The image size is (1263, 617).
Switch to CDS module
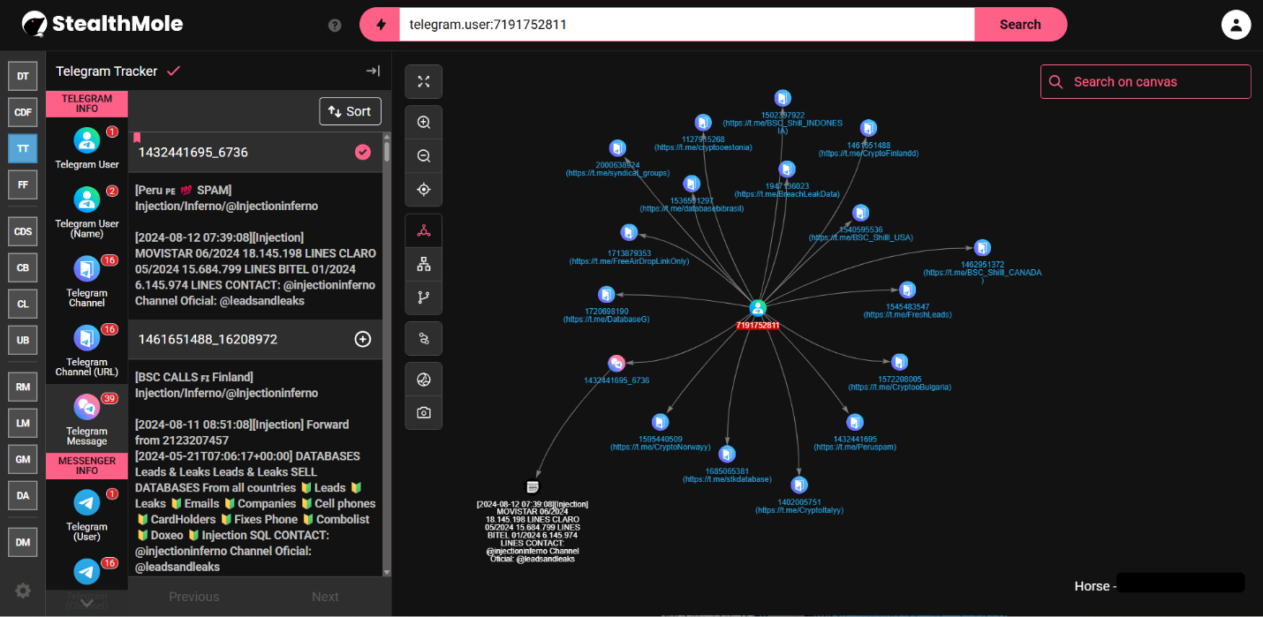[x=23, y=232]
